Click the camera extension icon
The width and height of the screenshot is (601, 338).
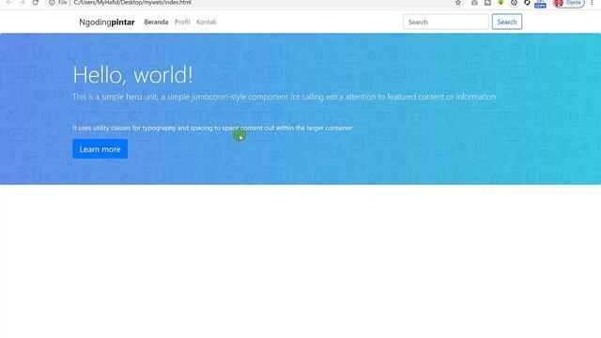coord(474,3)
